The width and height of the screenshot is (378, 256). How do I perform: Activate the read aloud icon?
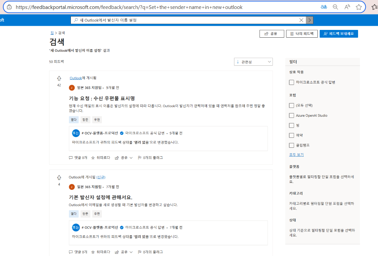[x=347, y=7]
